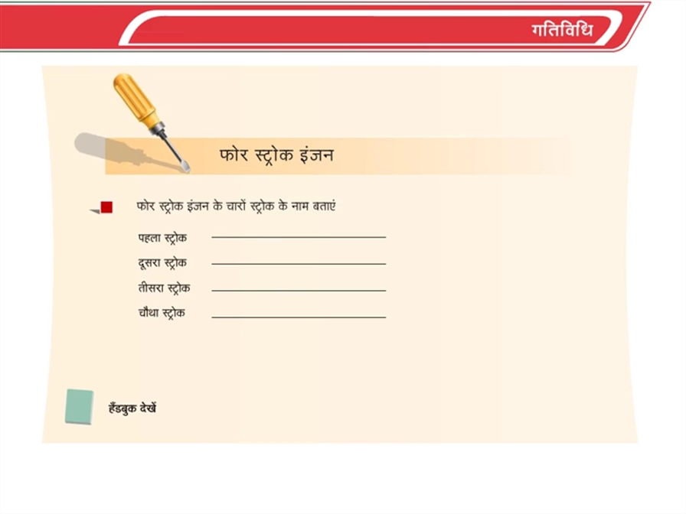
Task: Click the green handbook icon
Action: [x=79, y=406]
